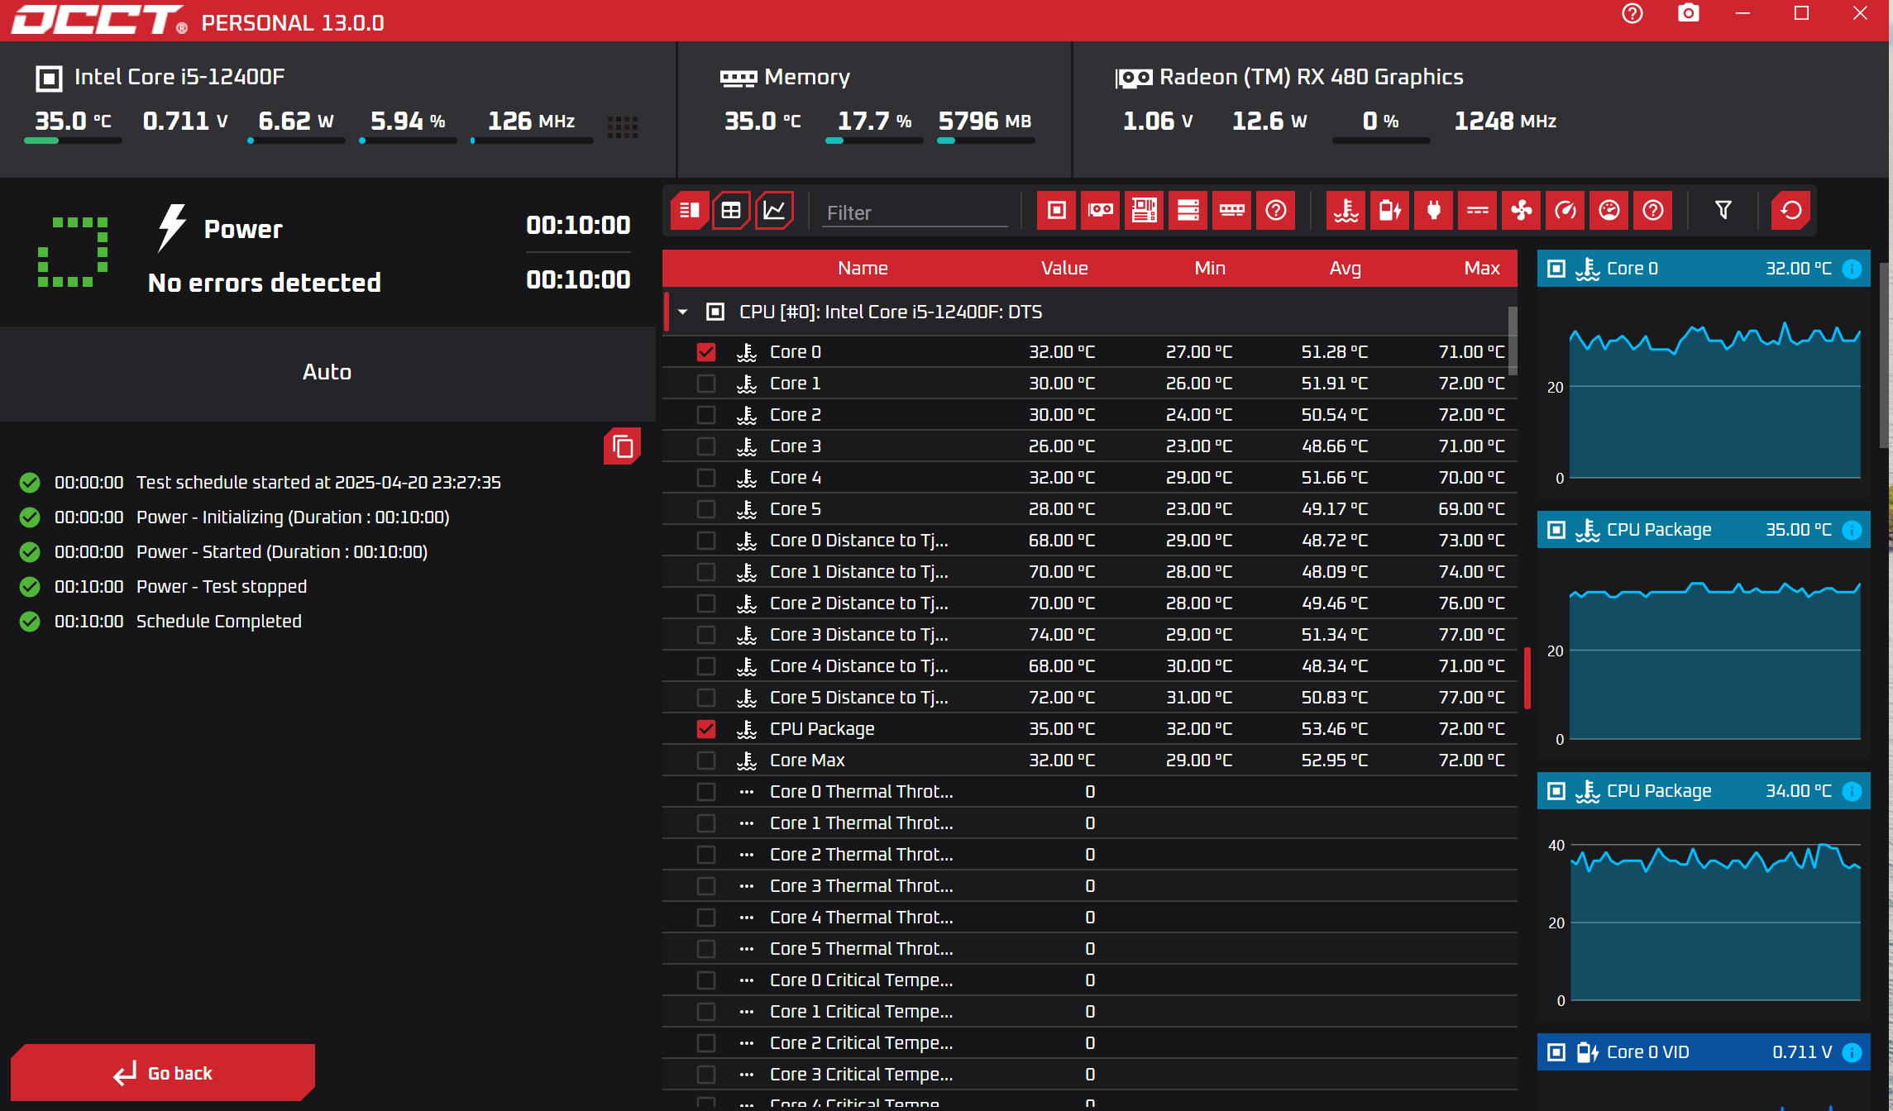Copy the test log with the copy icon

point(623,446)
